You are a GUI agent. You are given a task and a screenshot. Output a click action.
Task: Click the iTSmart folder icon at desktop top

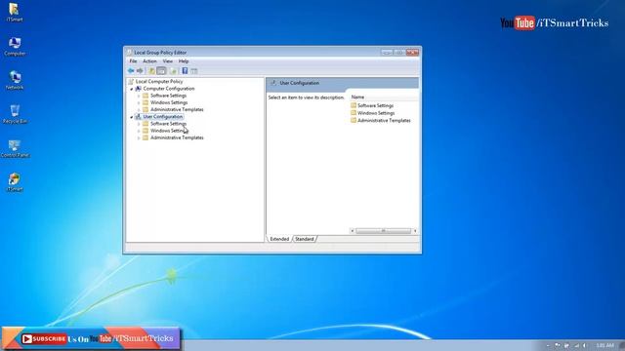[x=15, y=13]
